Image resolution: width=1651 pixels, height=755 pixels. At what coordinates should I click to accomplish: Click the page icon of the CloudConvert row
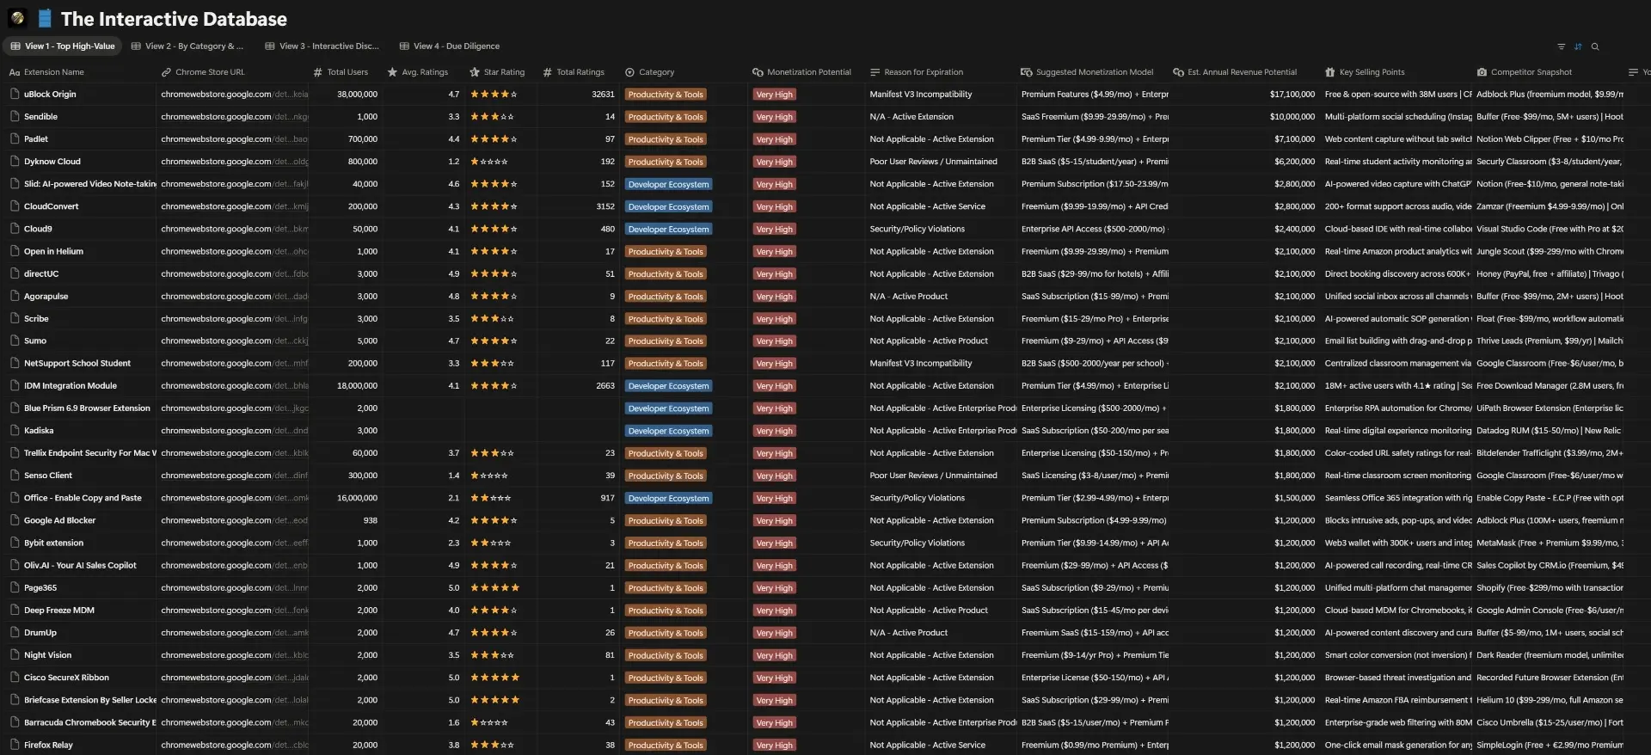(x=15, y=206)
